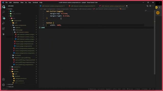
Task: Open the Firebase icon in the activity bar
Action: click(x=4, y=34)
